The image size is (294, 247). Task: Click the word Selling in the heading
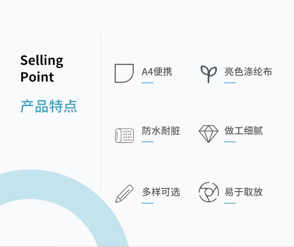(x=42, y=61)
